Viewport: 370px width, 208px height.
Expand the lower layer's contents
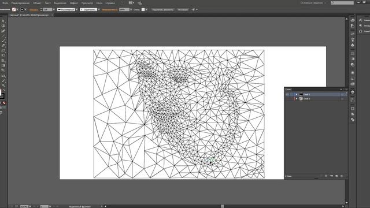click(x=297, y=99)
